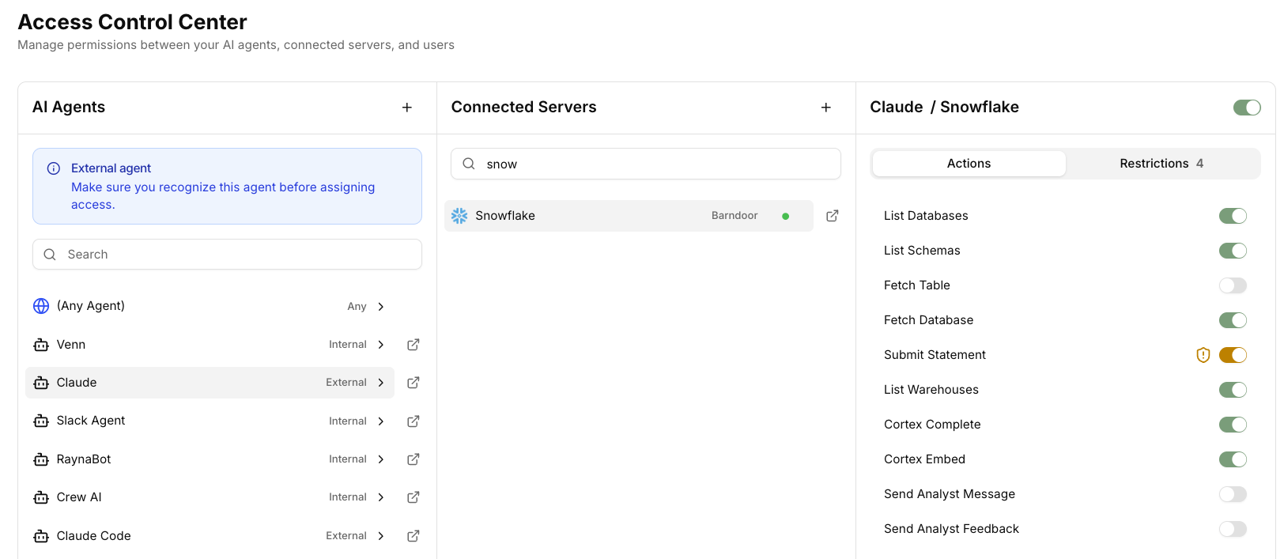Add a new AI agent with plus icon

[407, 108]
